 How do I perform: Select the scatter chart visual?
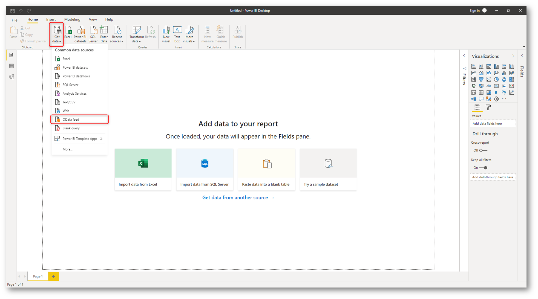coord(489,80)
